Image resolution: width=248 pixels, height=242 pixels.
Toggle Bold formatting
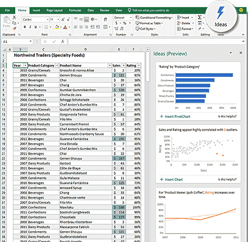coord(25,27)
